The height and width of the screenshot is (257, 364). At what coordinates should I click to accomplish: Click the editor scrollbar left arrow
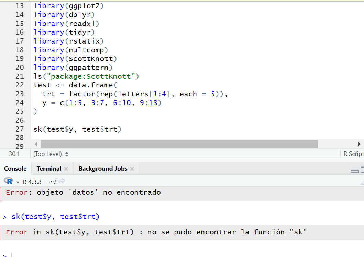(x=36, y=144)
